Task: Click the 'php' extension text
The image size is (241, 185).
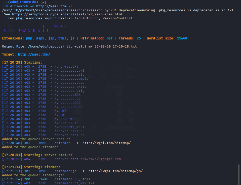Action: [x=29, y=38]
